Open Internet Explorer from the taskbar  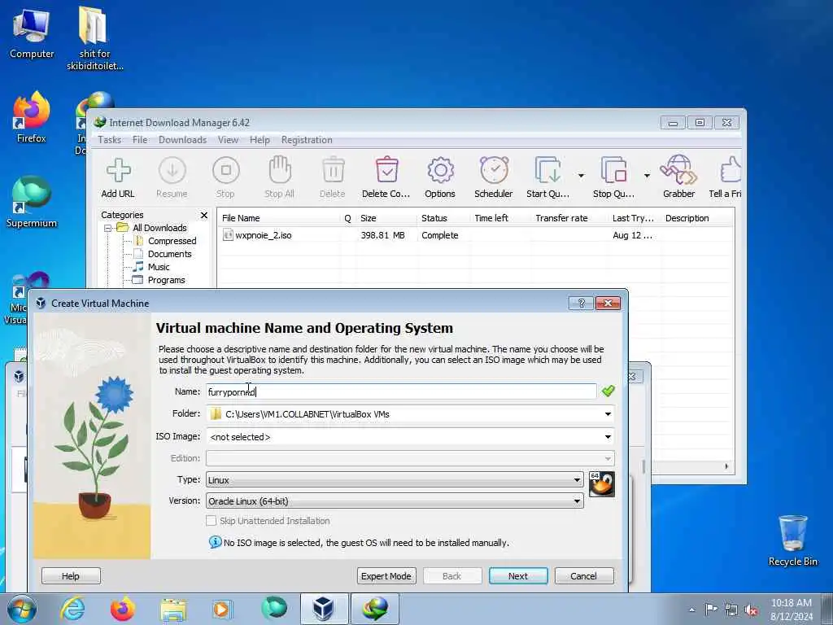click(72, 609)
